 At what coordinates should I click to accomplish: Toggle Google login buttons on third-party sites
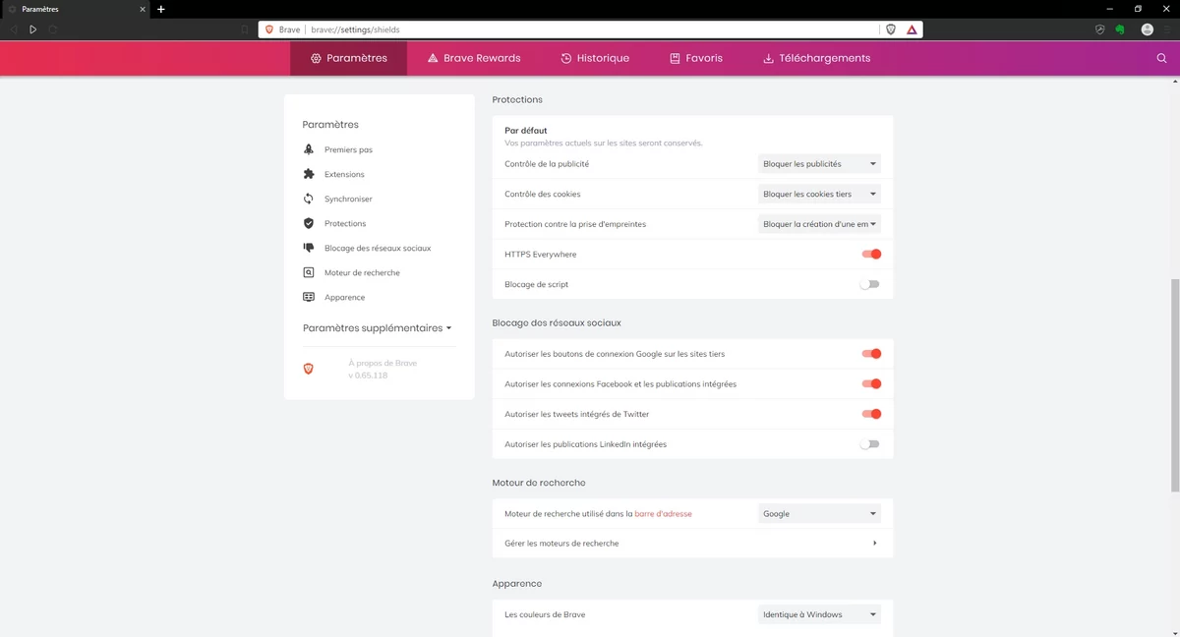coord(870,354)
